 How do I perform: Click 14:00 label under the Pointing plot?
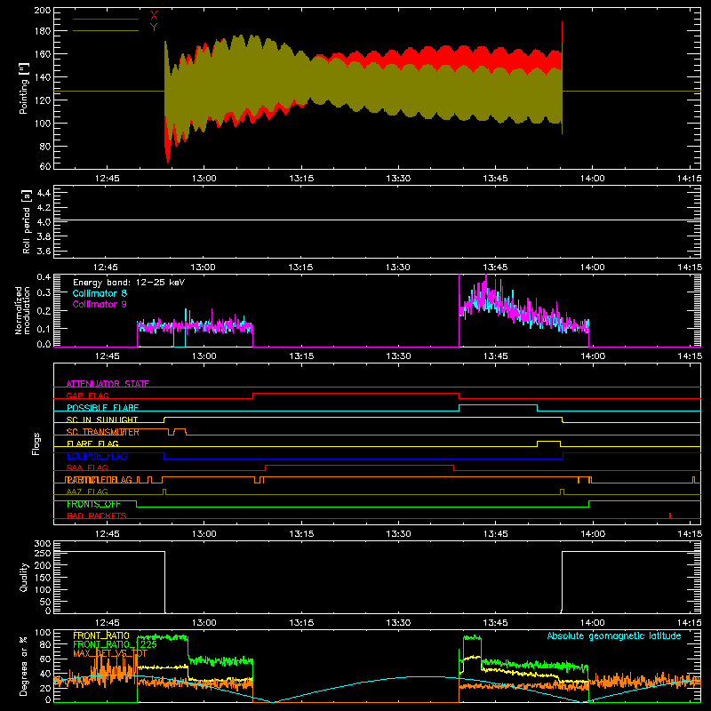(593, 179)
